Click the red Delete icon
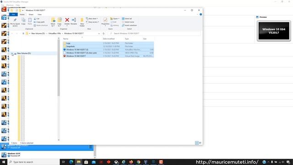 [x=67, y=20]
